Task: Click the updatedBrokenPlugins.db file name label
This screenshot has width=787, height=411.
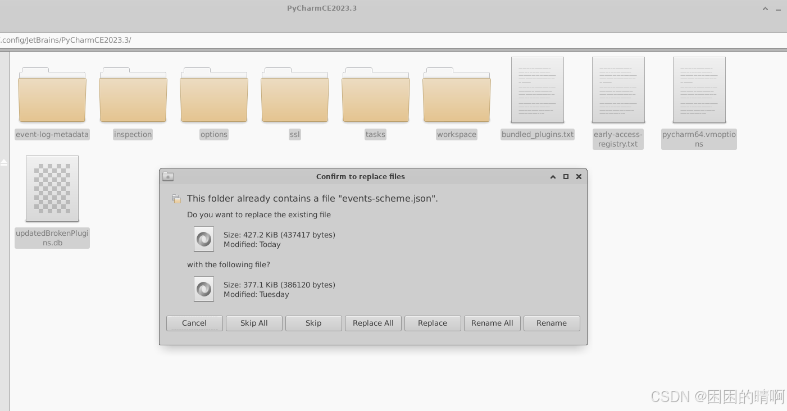Action: tap(52, 238)
